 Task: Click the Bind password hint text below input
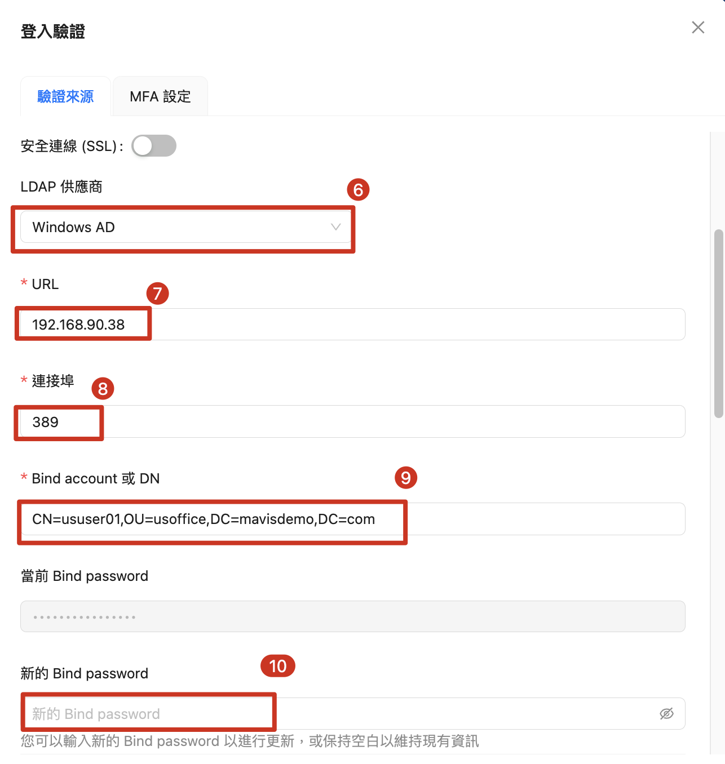(x=249, y=741)
